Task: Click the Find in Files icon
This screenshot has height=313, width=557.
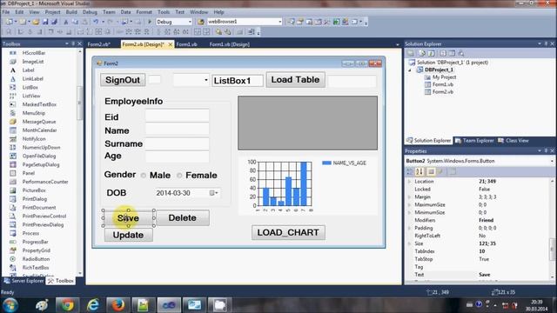Action: [201, 22]
